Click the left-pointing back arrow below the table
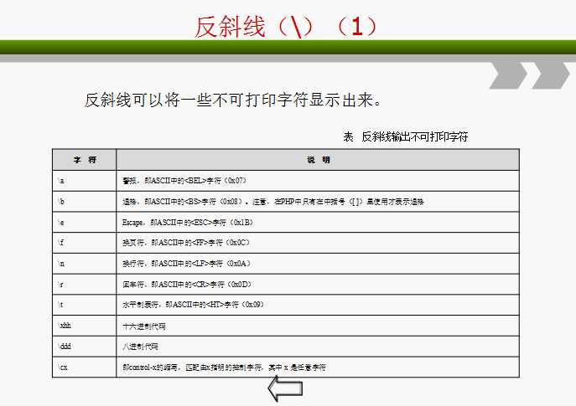Image resolution: width=576 pixels, height=406 pixels. point(285,388)
